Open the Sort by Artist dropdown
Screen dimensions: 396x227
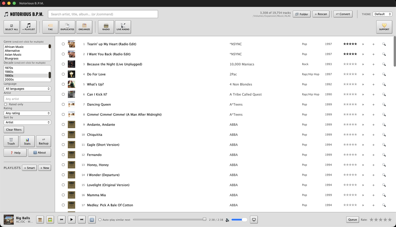27,122
